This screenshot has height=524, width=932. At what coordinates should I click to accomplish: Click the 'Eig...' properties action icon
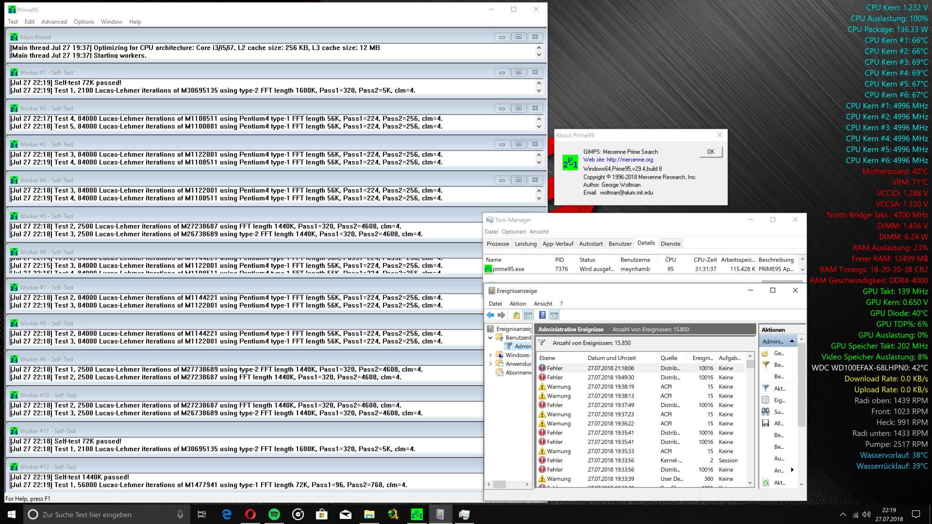pos(765,400)
